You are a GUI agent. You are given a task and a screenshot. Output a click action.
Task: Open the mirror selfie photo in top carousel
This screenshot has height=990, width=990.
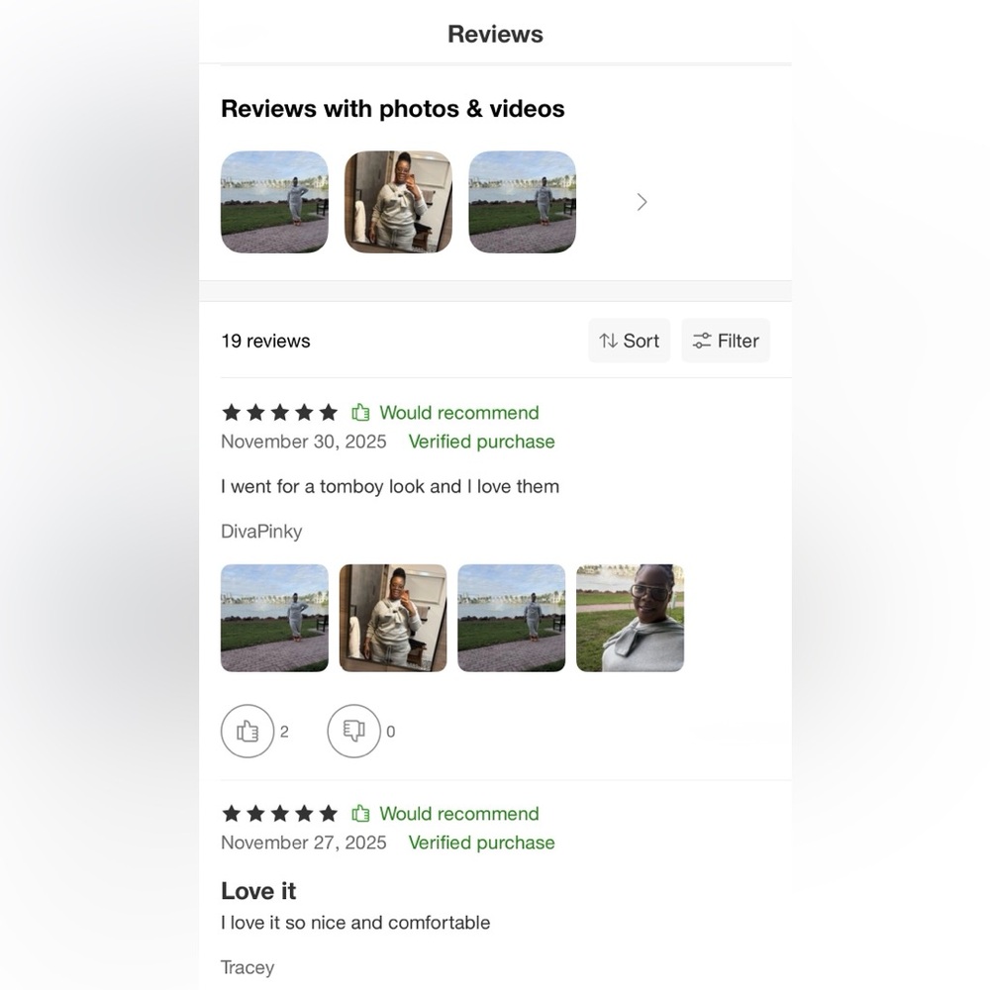click(398, 202)
